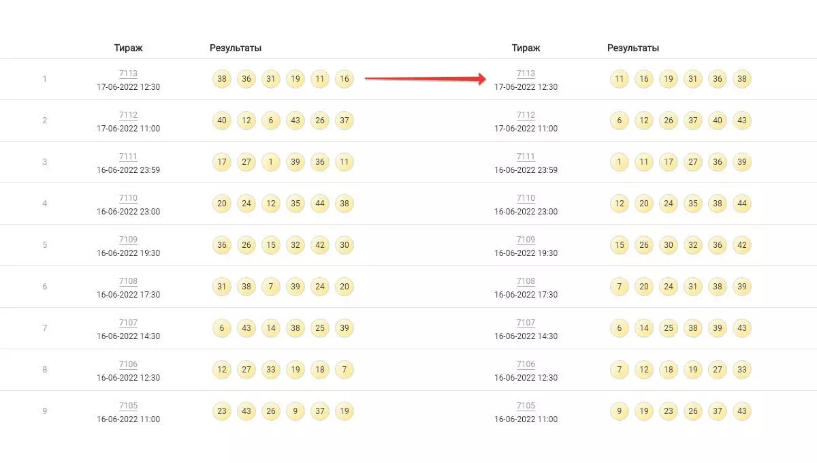Click the ball showing 40 in draw 7112

(x=221, y=121)
